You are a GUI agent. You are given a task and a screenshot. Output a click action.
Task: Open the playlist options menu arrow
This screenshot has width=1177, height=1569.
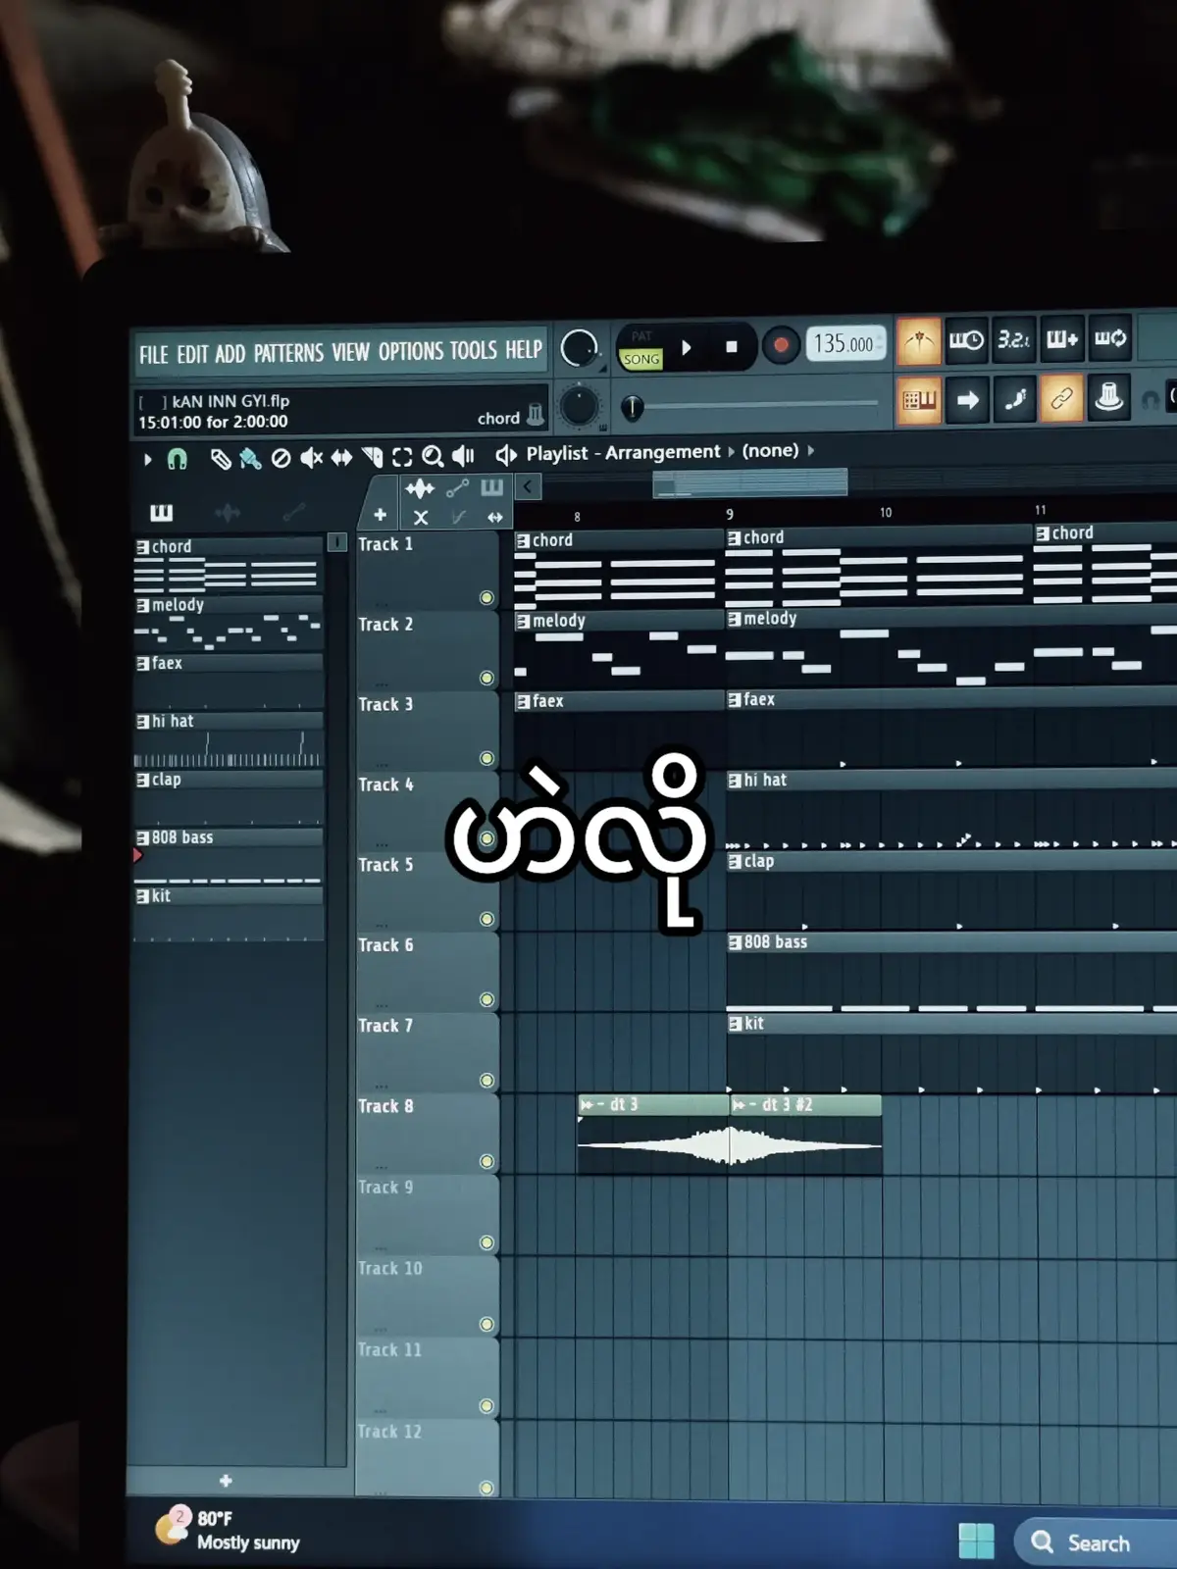point(147,459)
